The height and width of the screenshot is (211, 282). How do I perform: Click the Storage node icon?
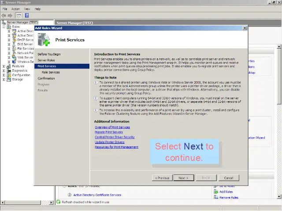point(9,79)
